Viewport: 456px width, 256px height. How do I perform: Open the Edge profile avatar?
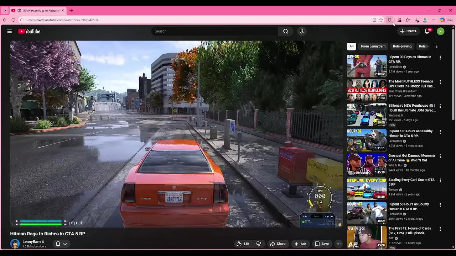(x=425, y=20)
